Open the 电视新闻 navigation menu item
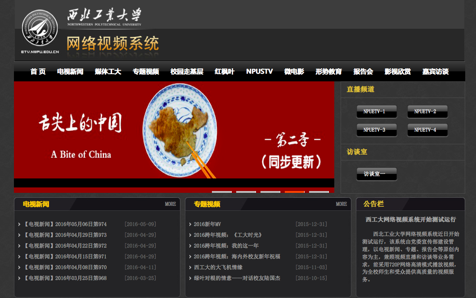 [x=71, y=71]
